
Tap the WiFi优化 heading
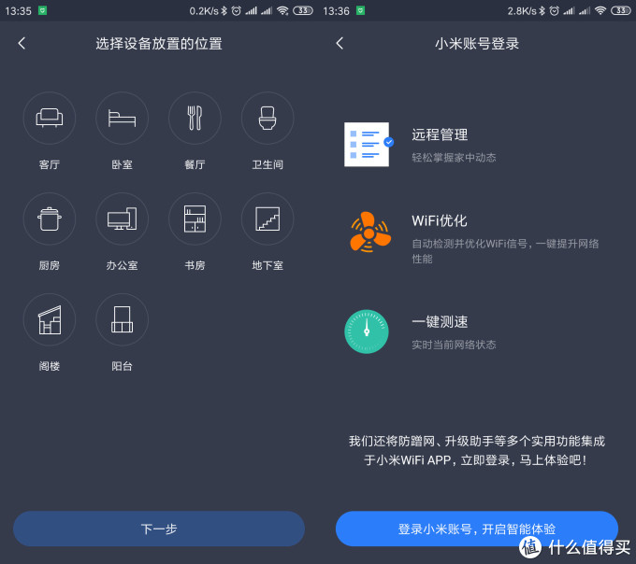pyautogui.click(x=440, y=220)
